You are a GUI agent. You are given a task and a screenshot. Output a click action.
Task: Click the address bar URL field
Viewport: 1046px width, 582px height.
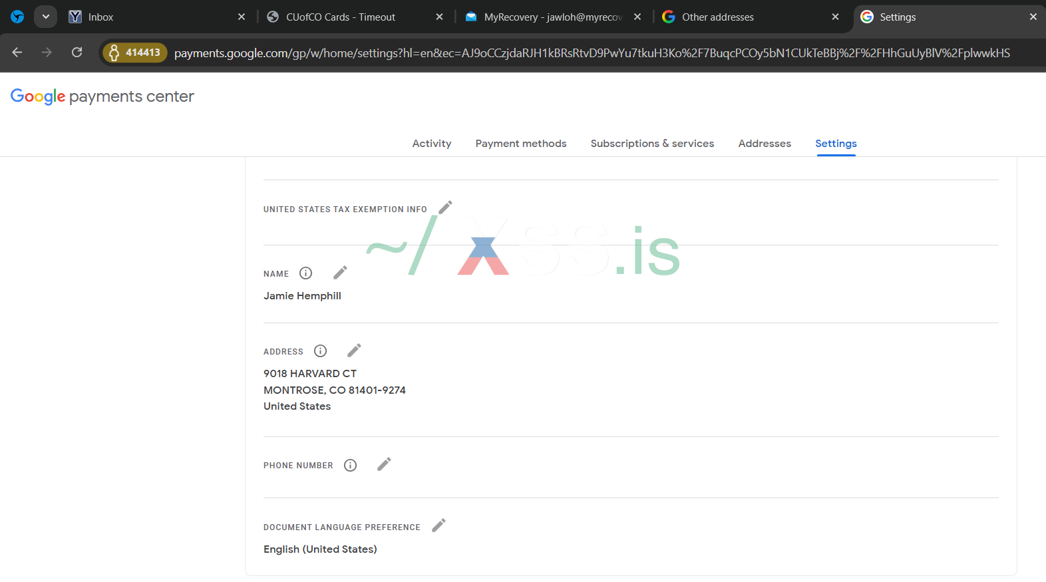click(x=592, y=53)
